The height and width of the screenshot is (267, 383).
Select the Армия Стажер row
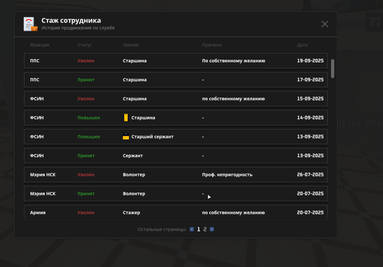[x=176, y=212]
